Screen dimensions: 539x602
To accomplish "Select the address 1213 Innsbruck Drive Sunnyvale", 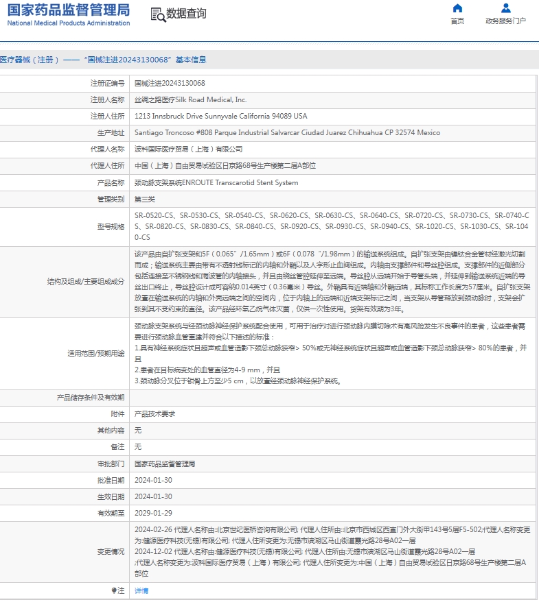I will (220, 117).
